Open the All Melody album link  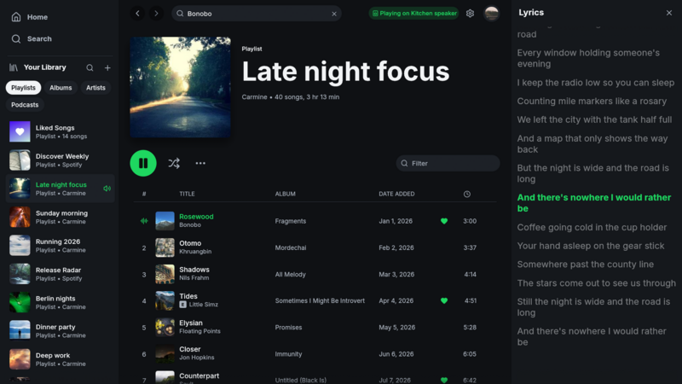click(x=290, y=275)
